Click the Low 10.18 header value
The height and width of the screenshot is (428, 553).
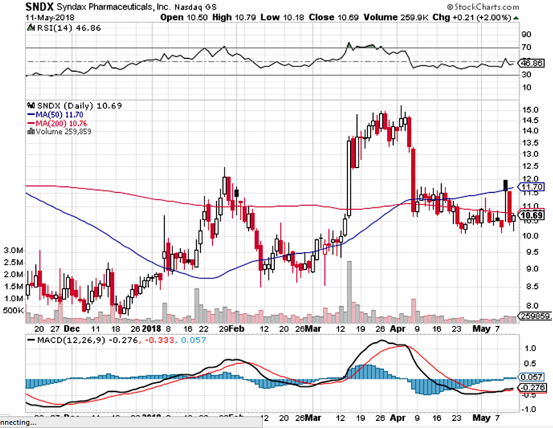click(x=282, y=17)
